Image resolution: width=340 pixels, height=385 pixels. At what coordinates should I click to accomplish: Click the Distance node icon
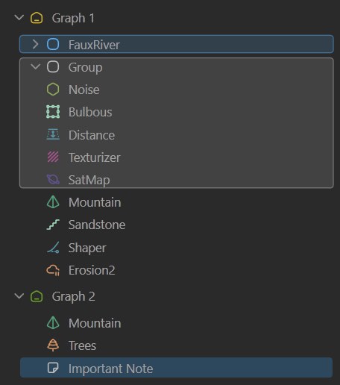53,134
